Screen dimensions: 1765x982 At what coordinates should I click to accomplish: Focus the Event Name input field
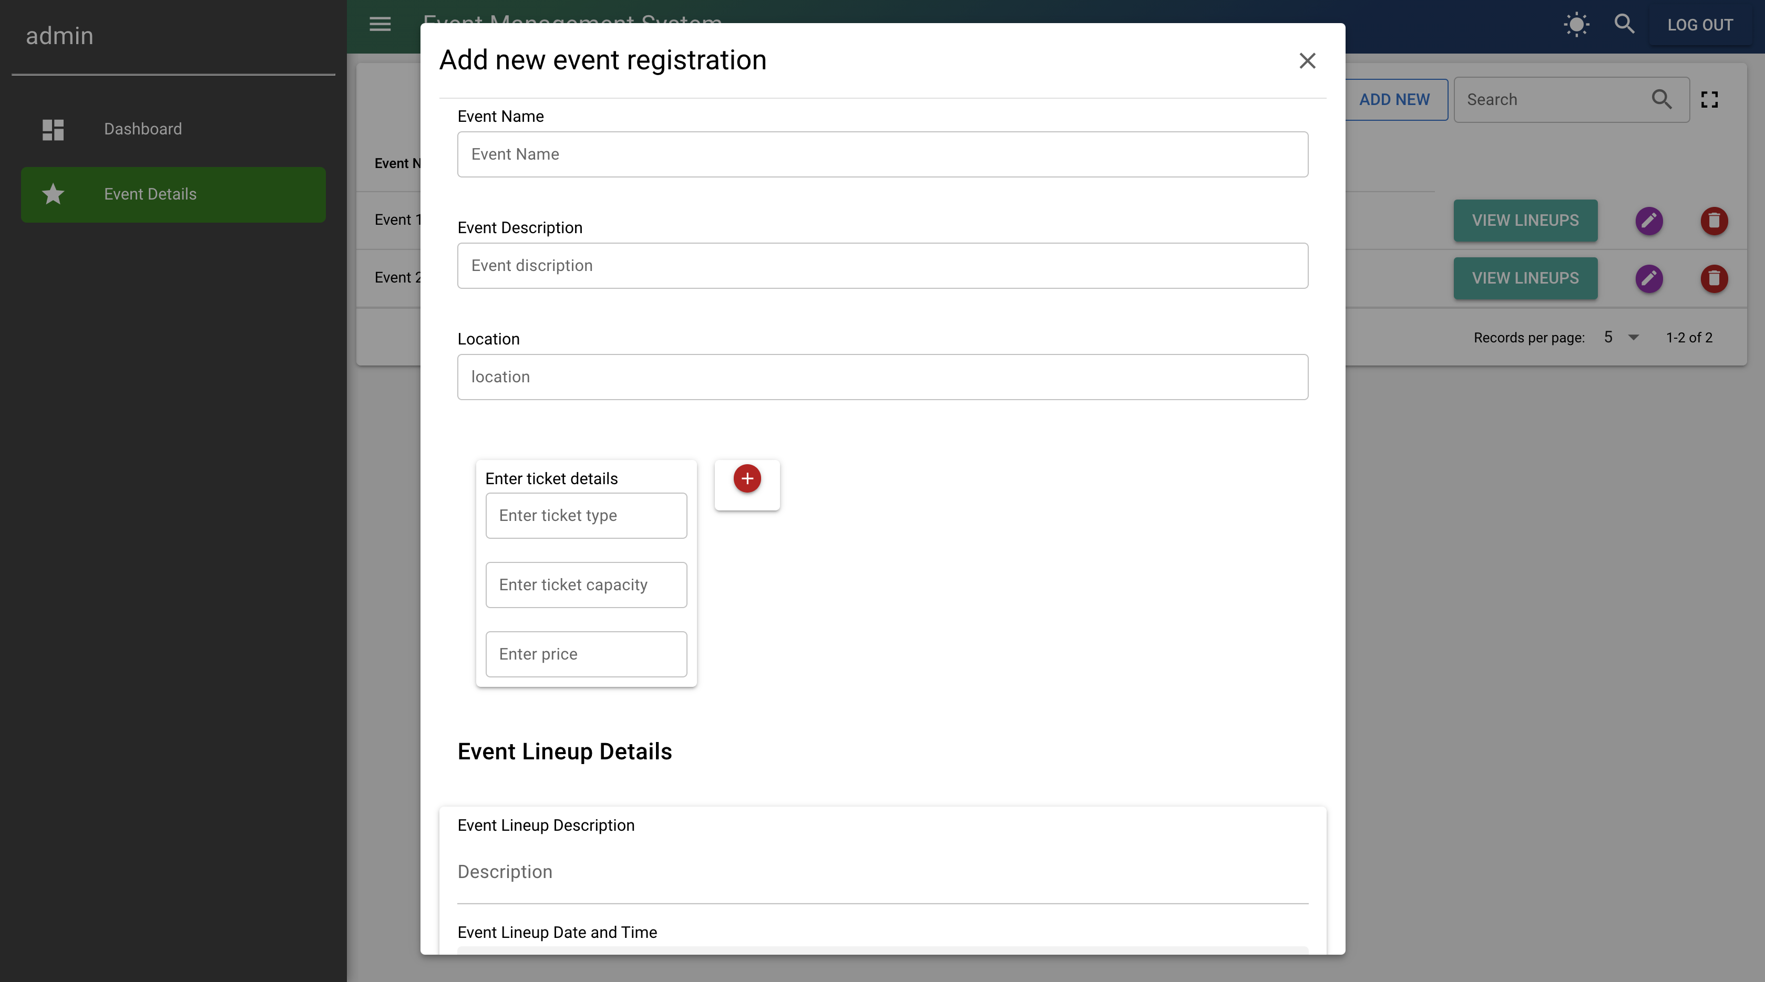tap(882, 154)
